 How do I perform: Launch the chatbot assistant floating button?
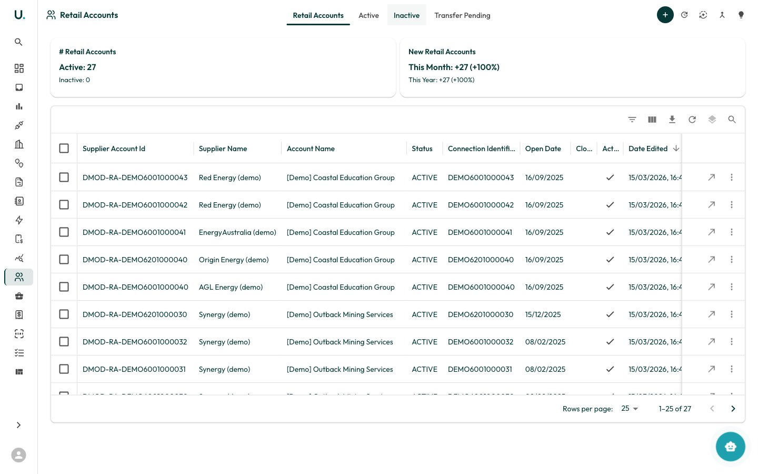(x=731, y=447)
